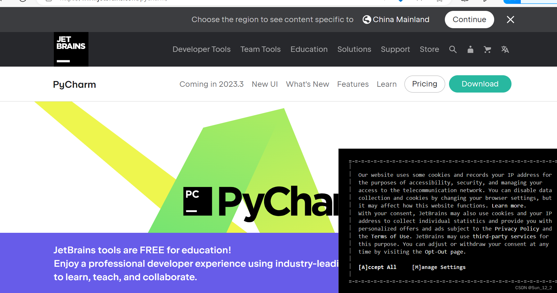This screenshot has width=557, height=293.
Task: Switch to the Features tab
Action: [353, 84]
